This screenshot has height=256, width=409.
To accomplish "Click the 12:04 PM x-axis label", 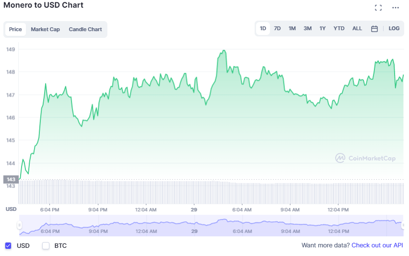I will (x=338, y=209).
